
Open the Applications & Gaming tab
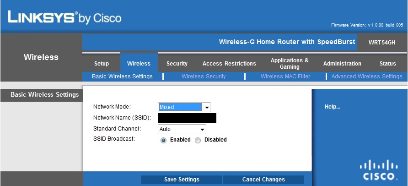click(x=290, y=64)
